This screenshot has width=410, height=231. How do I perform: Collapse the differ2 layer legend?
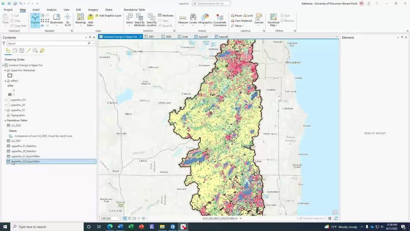coord(5,81)
